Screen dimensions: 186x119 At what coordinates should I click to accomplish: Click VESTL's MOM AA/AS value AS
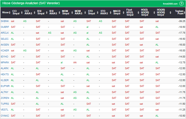coord(75,110)
